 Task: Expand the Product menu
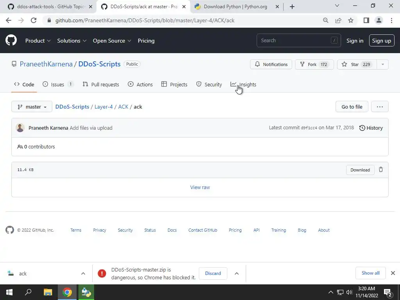pos(38,41)
